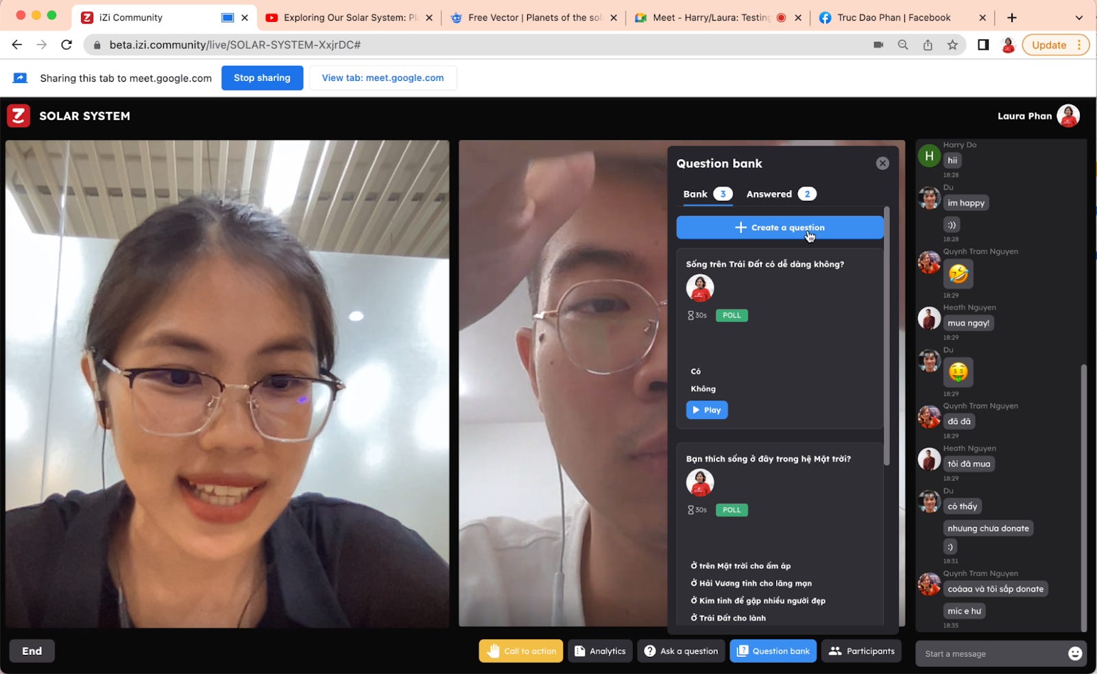
Task: Click "nhuung chưa donate" chat message
Action: [988, 529]
